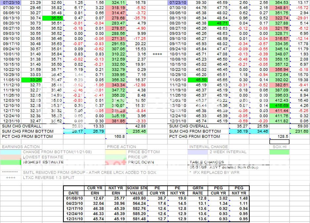Click the Highest Estimate green legend swatch
Viewport: 310px width, 223px height.
point(11,162)
